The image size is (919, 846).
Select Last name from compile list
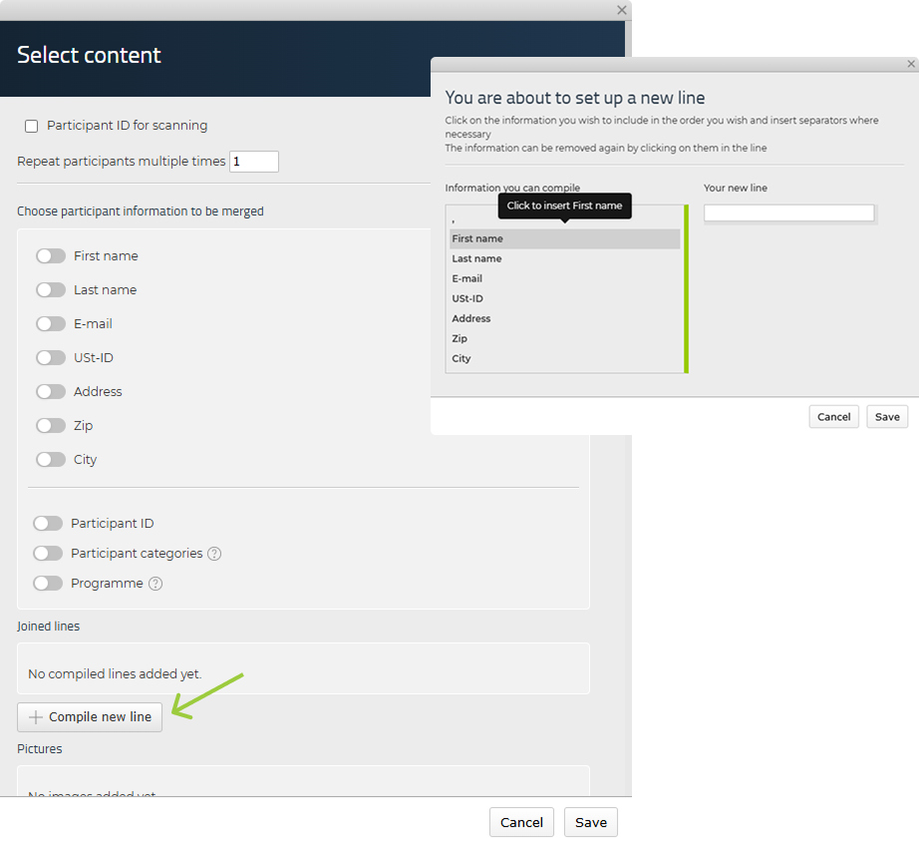point(476,259)
